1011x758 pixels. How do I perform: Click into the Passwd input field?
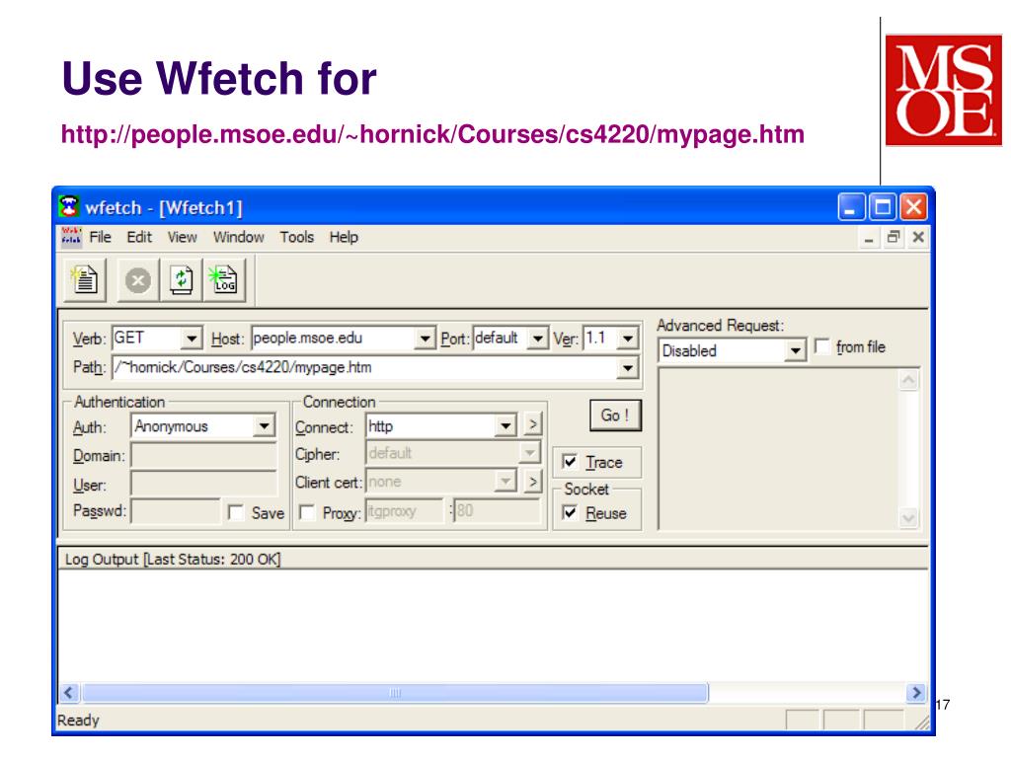pyautogui.click(x=176, y=511)
